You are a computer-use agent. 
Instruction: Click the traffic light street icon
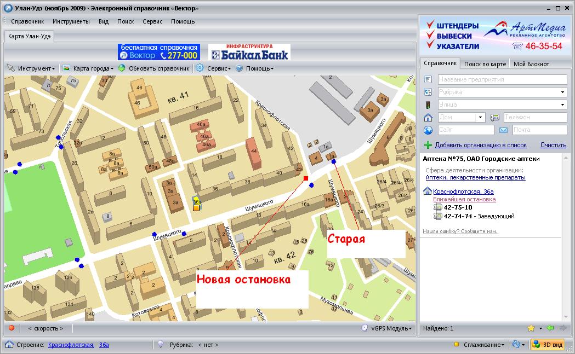click(x=428, y=105)
